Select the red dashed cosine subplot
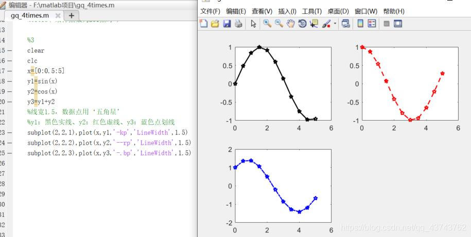Screen dimensions: 471x237 click(x=410, y=84)
